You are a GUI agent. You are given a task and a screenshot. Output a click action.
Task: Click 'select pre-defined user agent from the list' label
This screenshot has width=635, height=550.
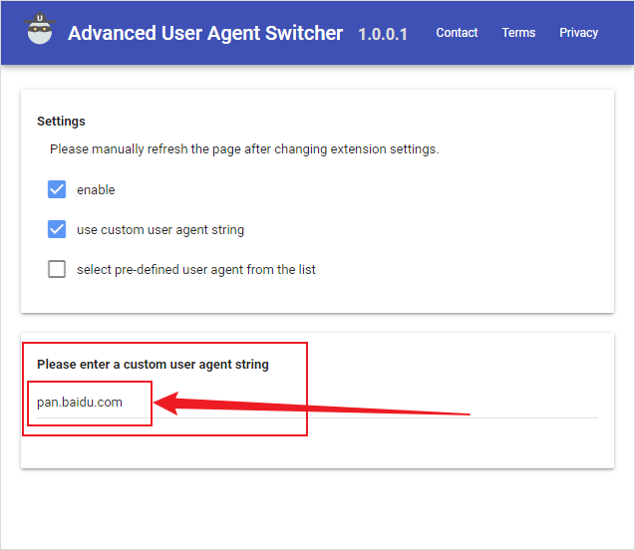196,270
